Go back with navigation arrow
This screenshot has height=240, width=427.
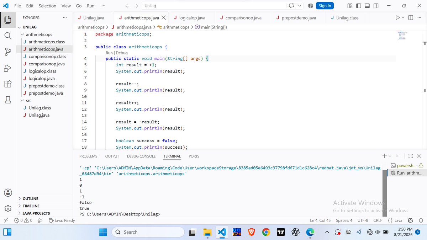click(127, 6)
